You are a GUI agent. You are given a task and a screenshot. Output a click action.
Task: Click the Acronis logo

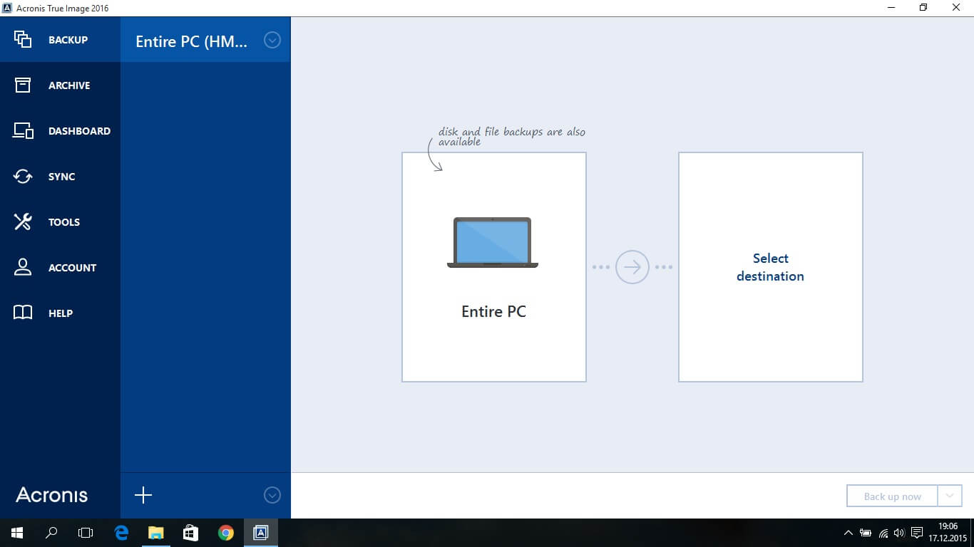click(x=52, y=495)
